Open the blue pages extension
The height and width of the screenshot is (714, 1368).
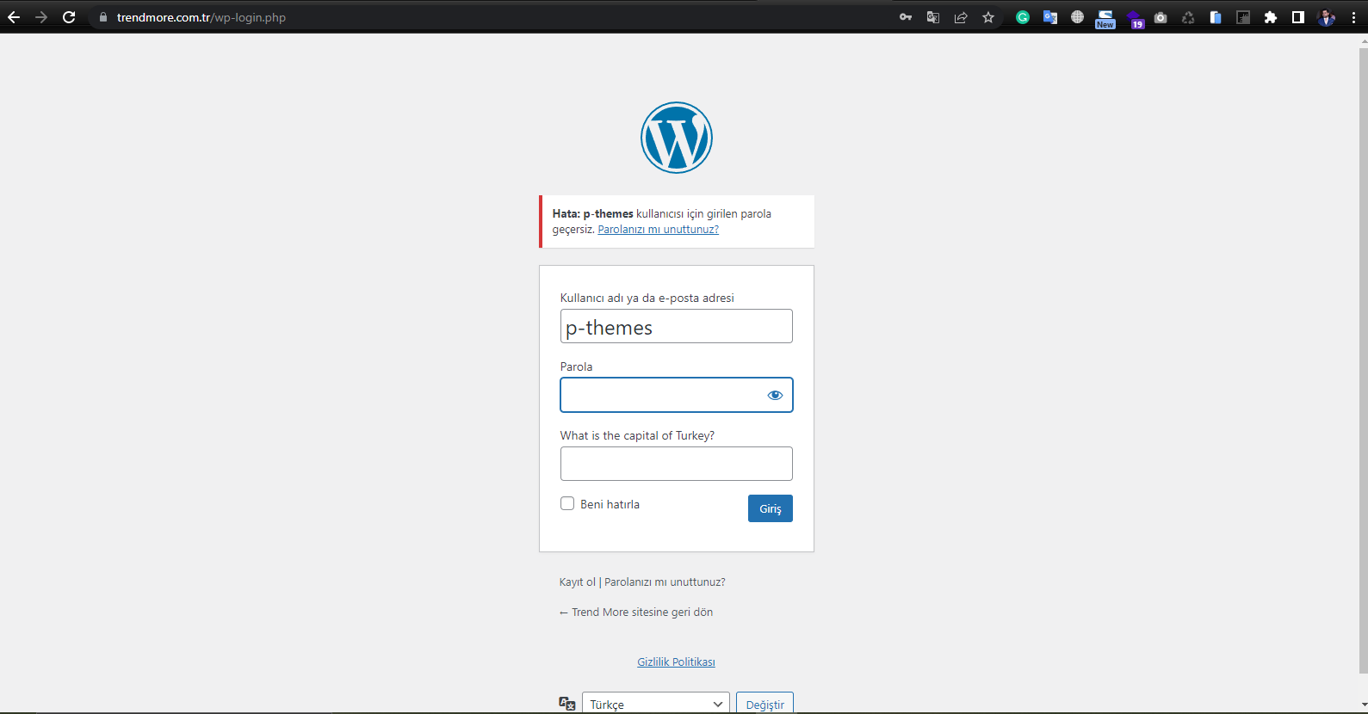tap(1216, 17)
